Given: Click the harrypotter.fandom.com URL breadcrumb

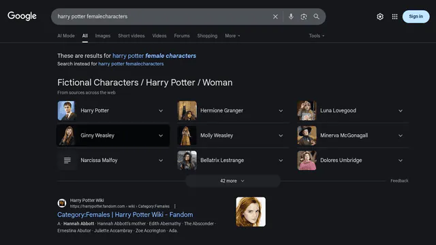Looking at the screenshot, I should (x=120, y=206).
